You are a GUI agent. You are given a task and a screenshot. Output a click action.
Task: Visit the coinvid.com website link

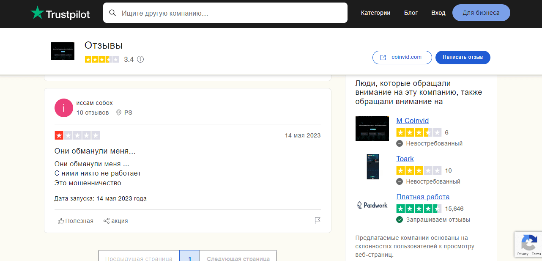402,57
